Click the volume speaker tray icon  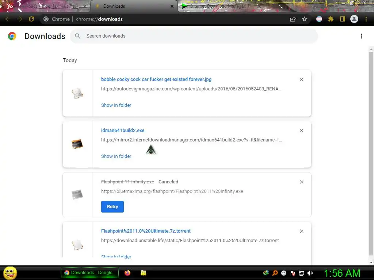[310, 273]
